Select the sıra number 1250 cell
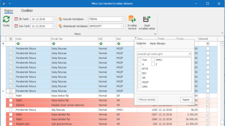 pos(148,110)
